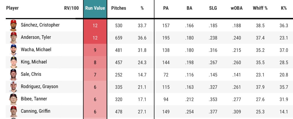Click the Player column header

[x=12, y=8]
